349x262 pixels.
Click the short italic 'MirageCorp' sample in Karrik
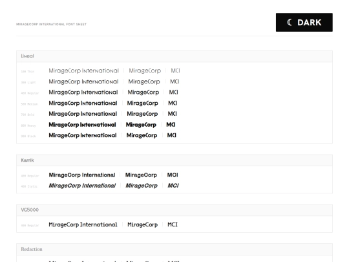coord(142,186)
